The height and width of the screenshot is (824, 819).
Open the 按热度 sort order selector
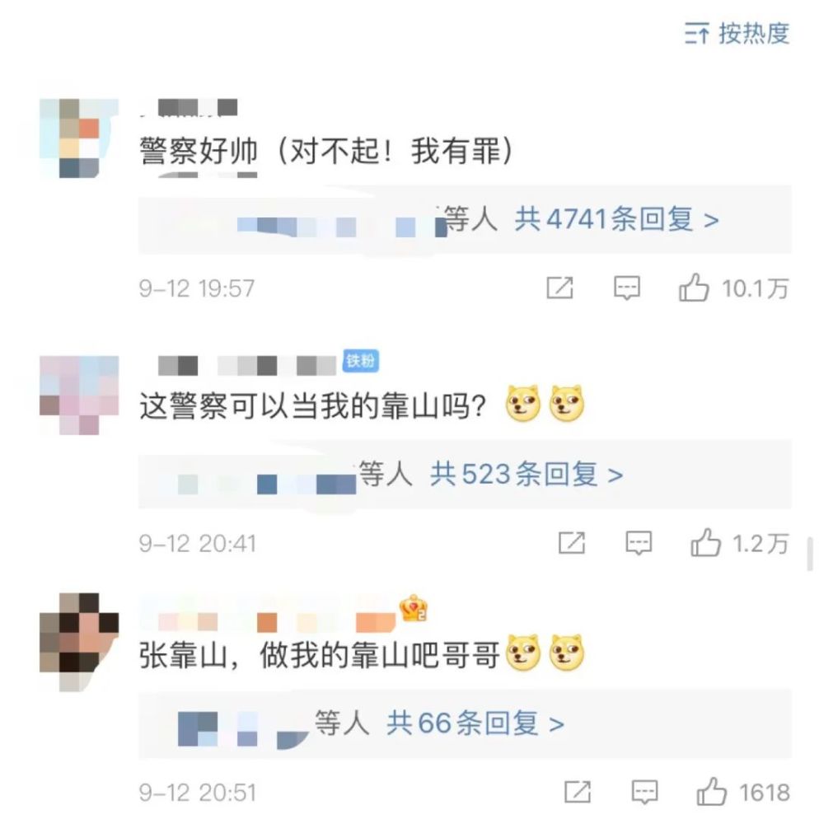pos(737,34)
